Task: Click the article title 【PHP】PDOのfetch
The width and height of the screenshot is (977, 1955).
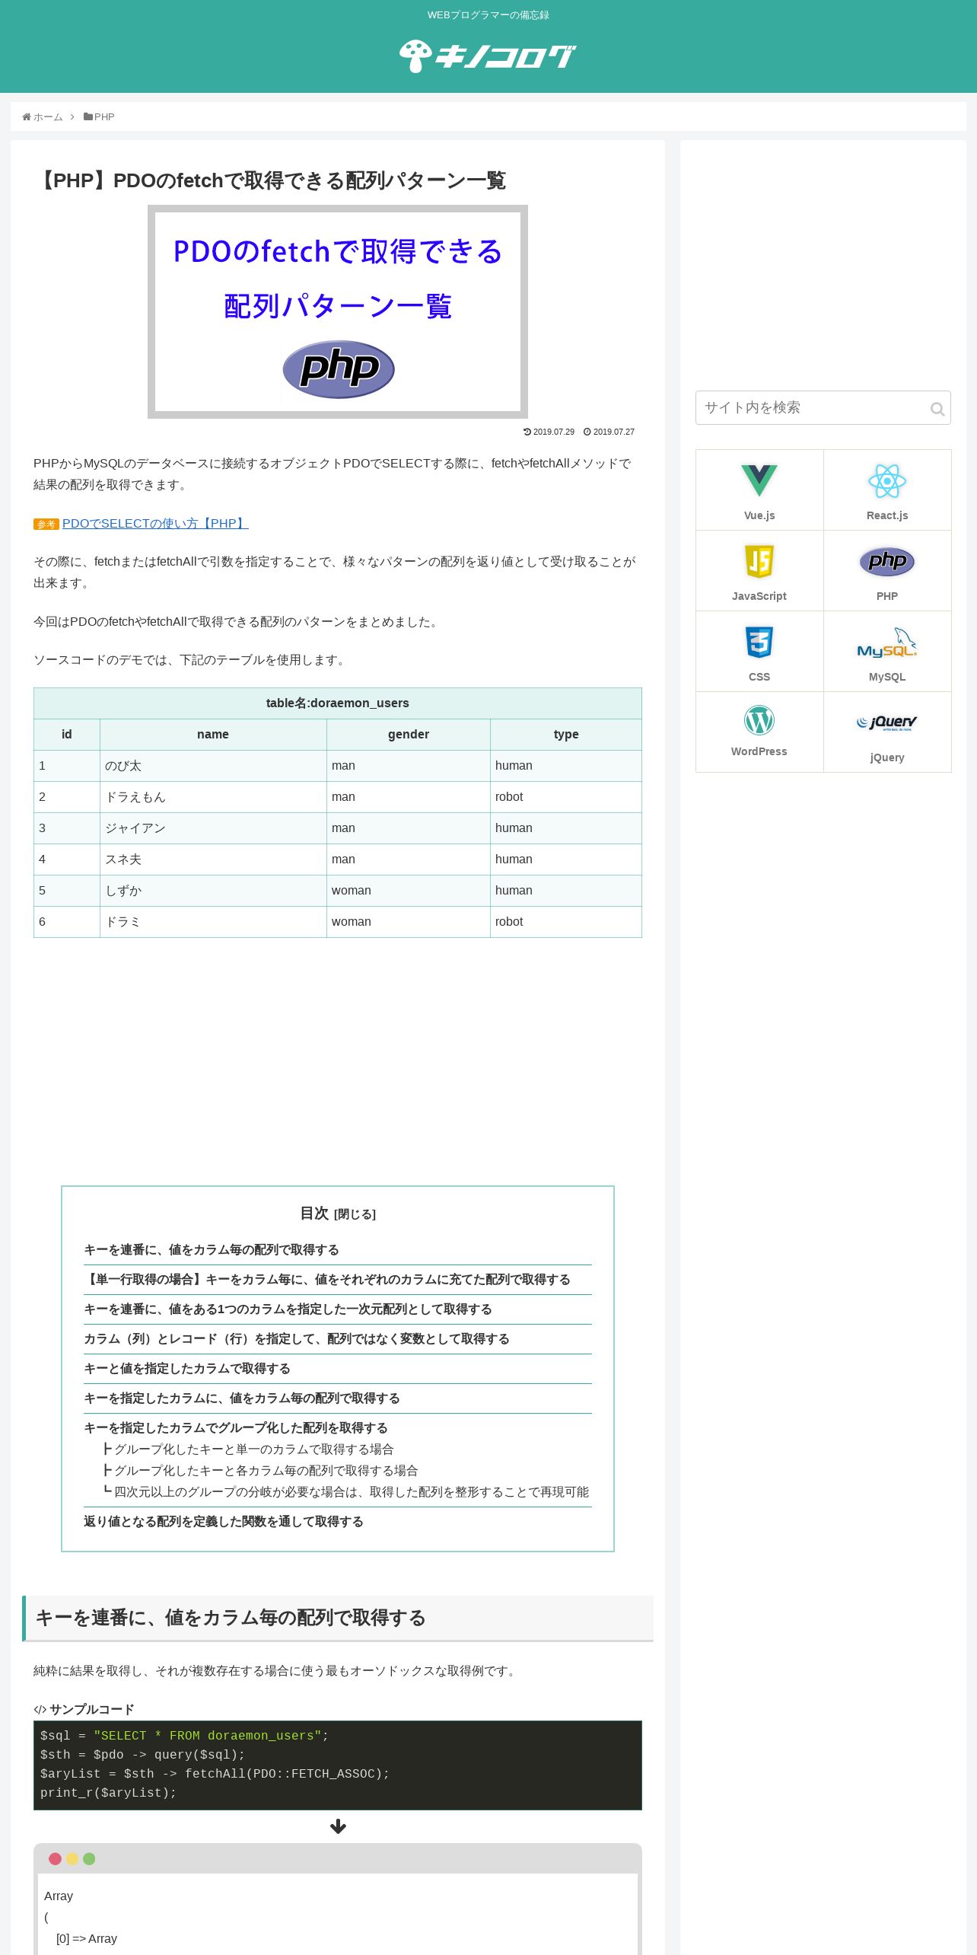Action: (270, 180)
